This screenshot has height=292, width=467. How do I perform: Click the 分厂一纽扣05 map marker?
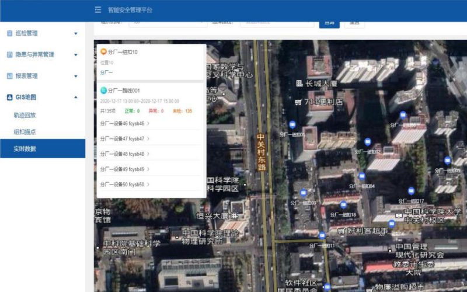448,161
